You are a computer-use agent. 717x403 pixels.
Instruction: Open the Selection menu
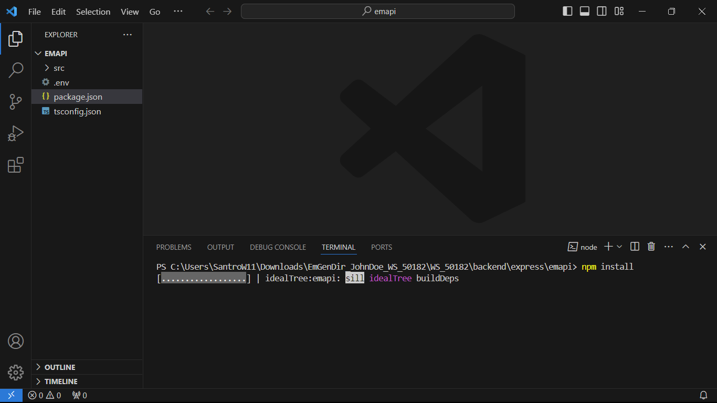(93, 12)
